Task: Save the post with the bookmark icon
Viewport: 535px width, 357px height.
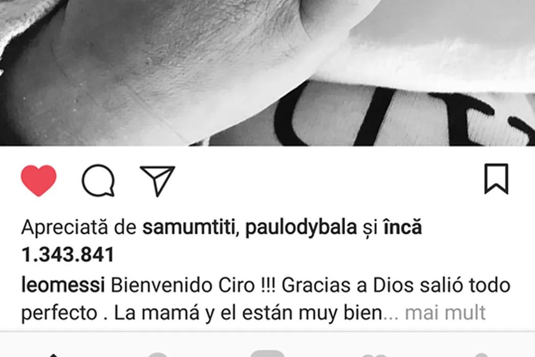Action: point(496,179)
